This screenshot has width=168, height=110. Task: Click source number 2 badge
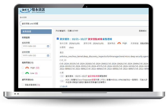(x=62, y=81)
